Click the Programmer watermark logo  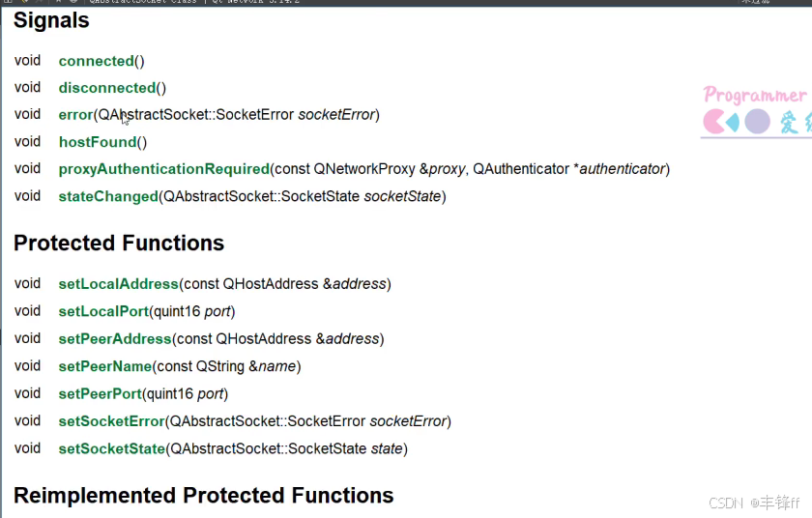755,96
